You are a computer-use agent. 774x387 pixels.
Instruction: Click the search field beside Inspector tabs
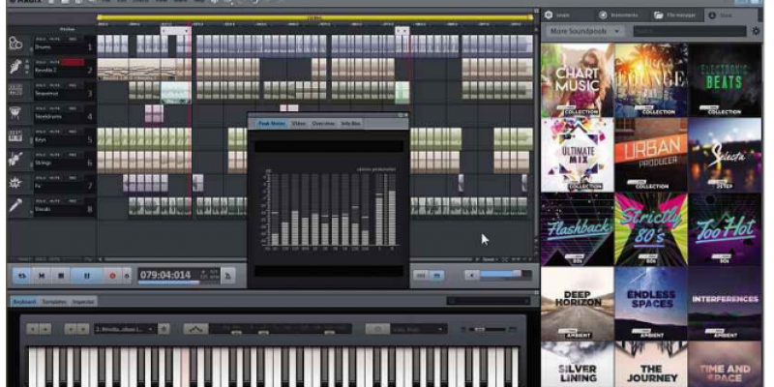click(x=489, y=301)
